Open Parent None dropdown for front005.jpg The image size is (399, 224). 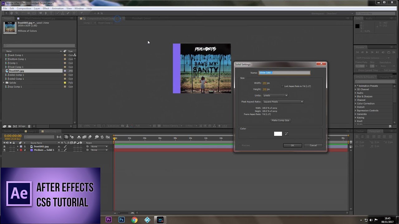point(99,147)
